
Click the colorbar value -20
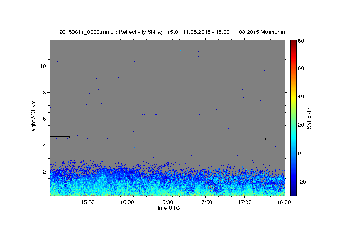(302, 182)
